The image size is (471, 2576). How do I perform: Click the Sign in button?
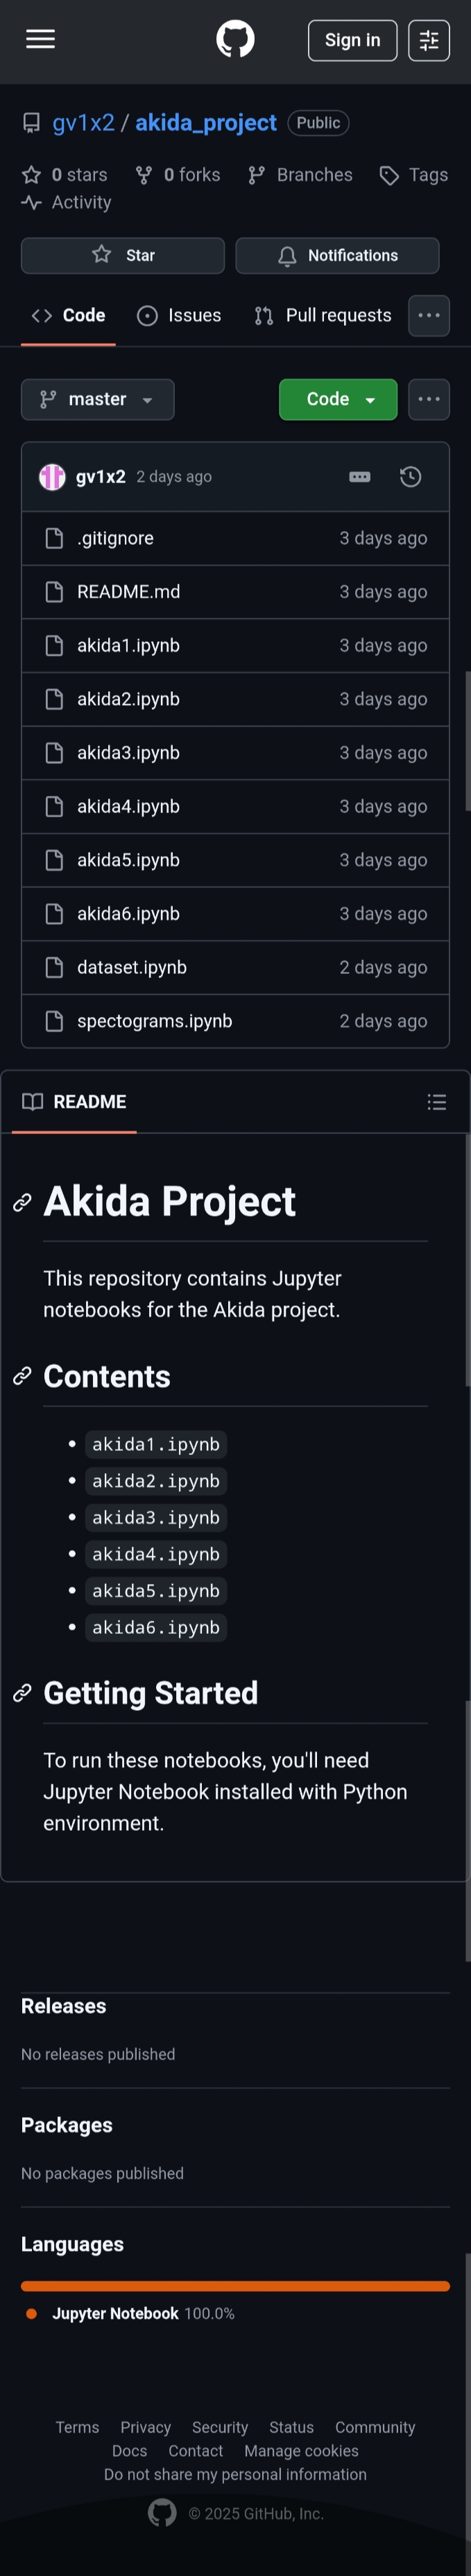point(352,40)
